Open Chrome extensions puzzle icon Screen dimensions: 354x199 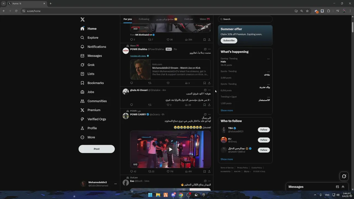pos(329,11)
